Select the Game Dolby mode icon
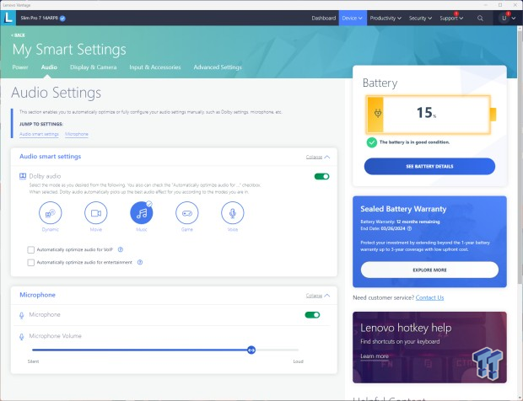Image resolution: width=523 pixels, height=401 pixels. point(186,212)
